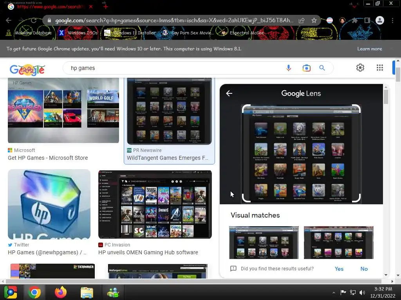Open HP unveils OMEN Gaming Hub link
The height and width of the screenshot is (300, 401).
pos(148,252)
